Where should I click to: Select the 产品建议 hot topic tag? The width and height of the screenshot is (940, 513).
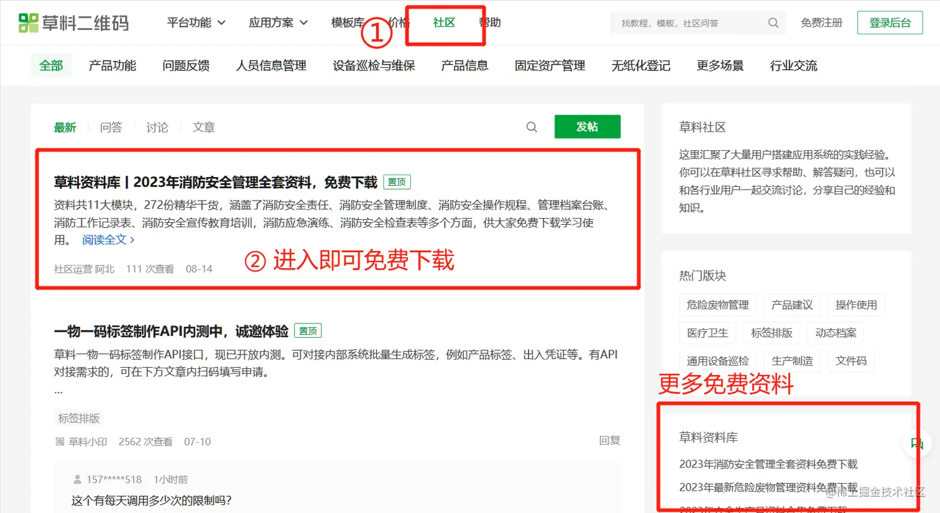coord(792,305)
